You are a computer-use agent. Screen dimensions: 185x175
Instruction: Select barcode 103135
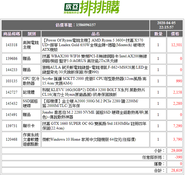(x=12, y=81)
